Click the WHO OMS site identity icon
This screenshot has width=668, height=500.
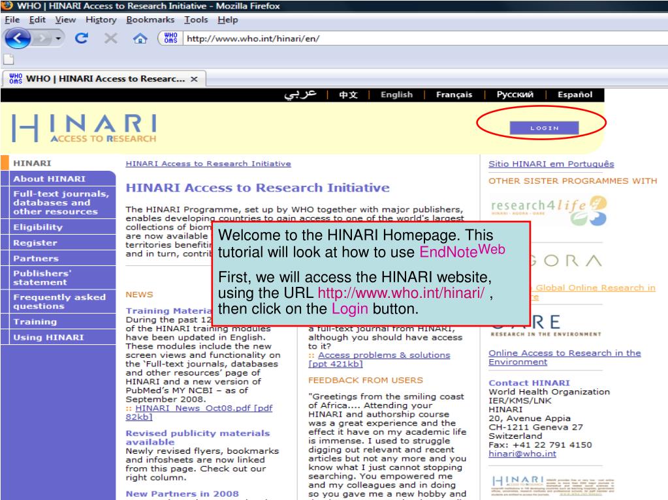pos(170,38)
